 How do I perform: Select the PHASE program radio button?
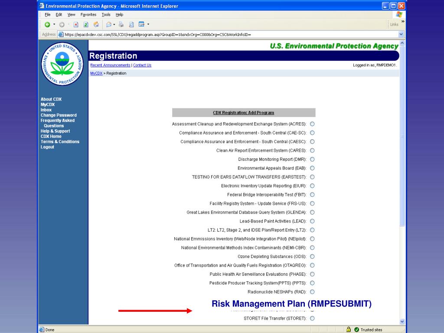coord(312,274)
